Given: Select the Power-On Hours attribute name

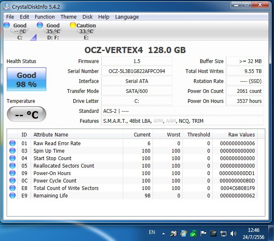Looking at the screenshot, I should coord(52,173).
